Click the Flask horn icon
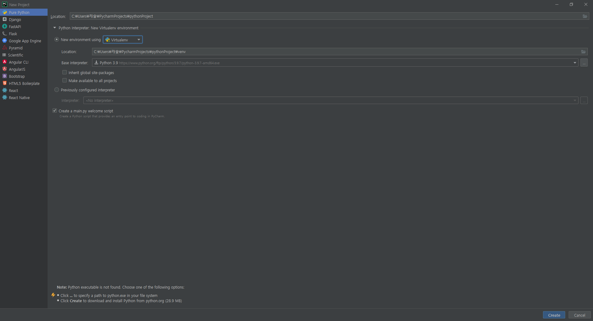Image resolution: width=593 pixels, height=321 pixels. click(5, 34)
